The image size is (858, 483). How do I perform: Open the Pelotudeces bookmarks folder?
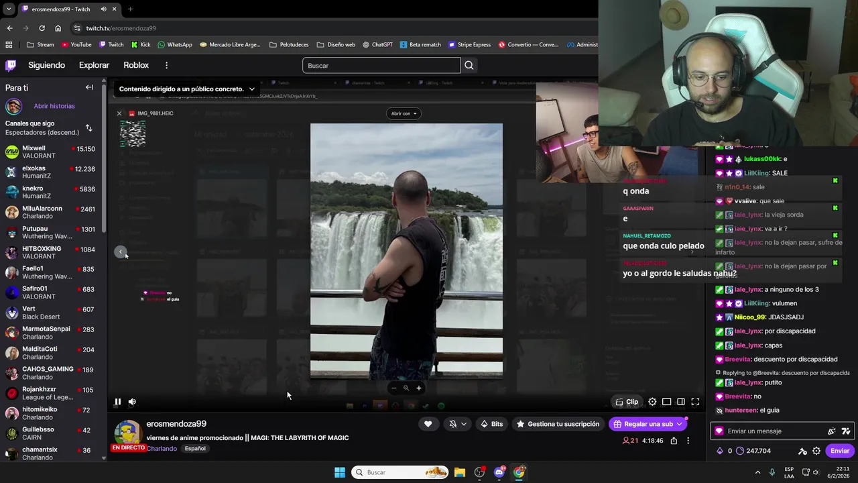tap(289, 45)
